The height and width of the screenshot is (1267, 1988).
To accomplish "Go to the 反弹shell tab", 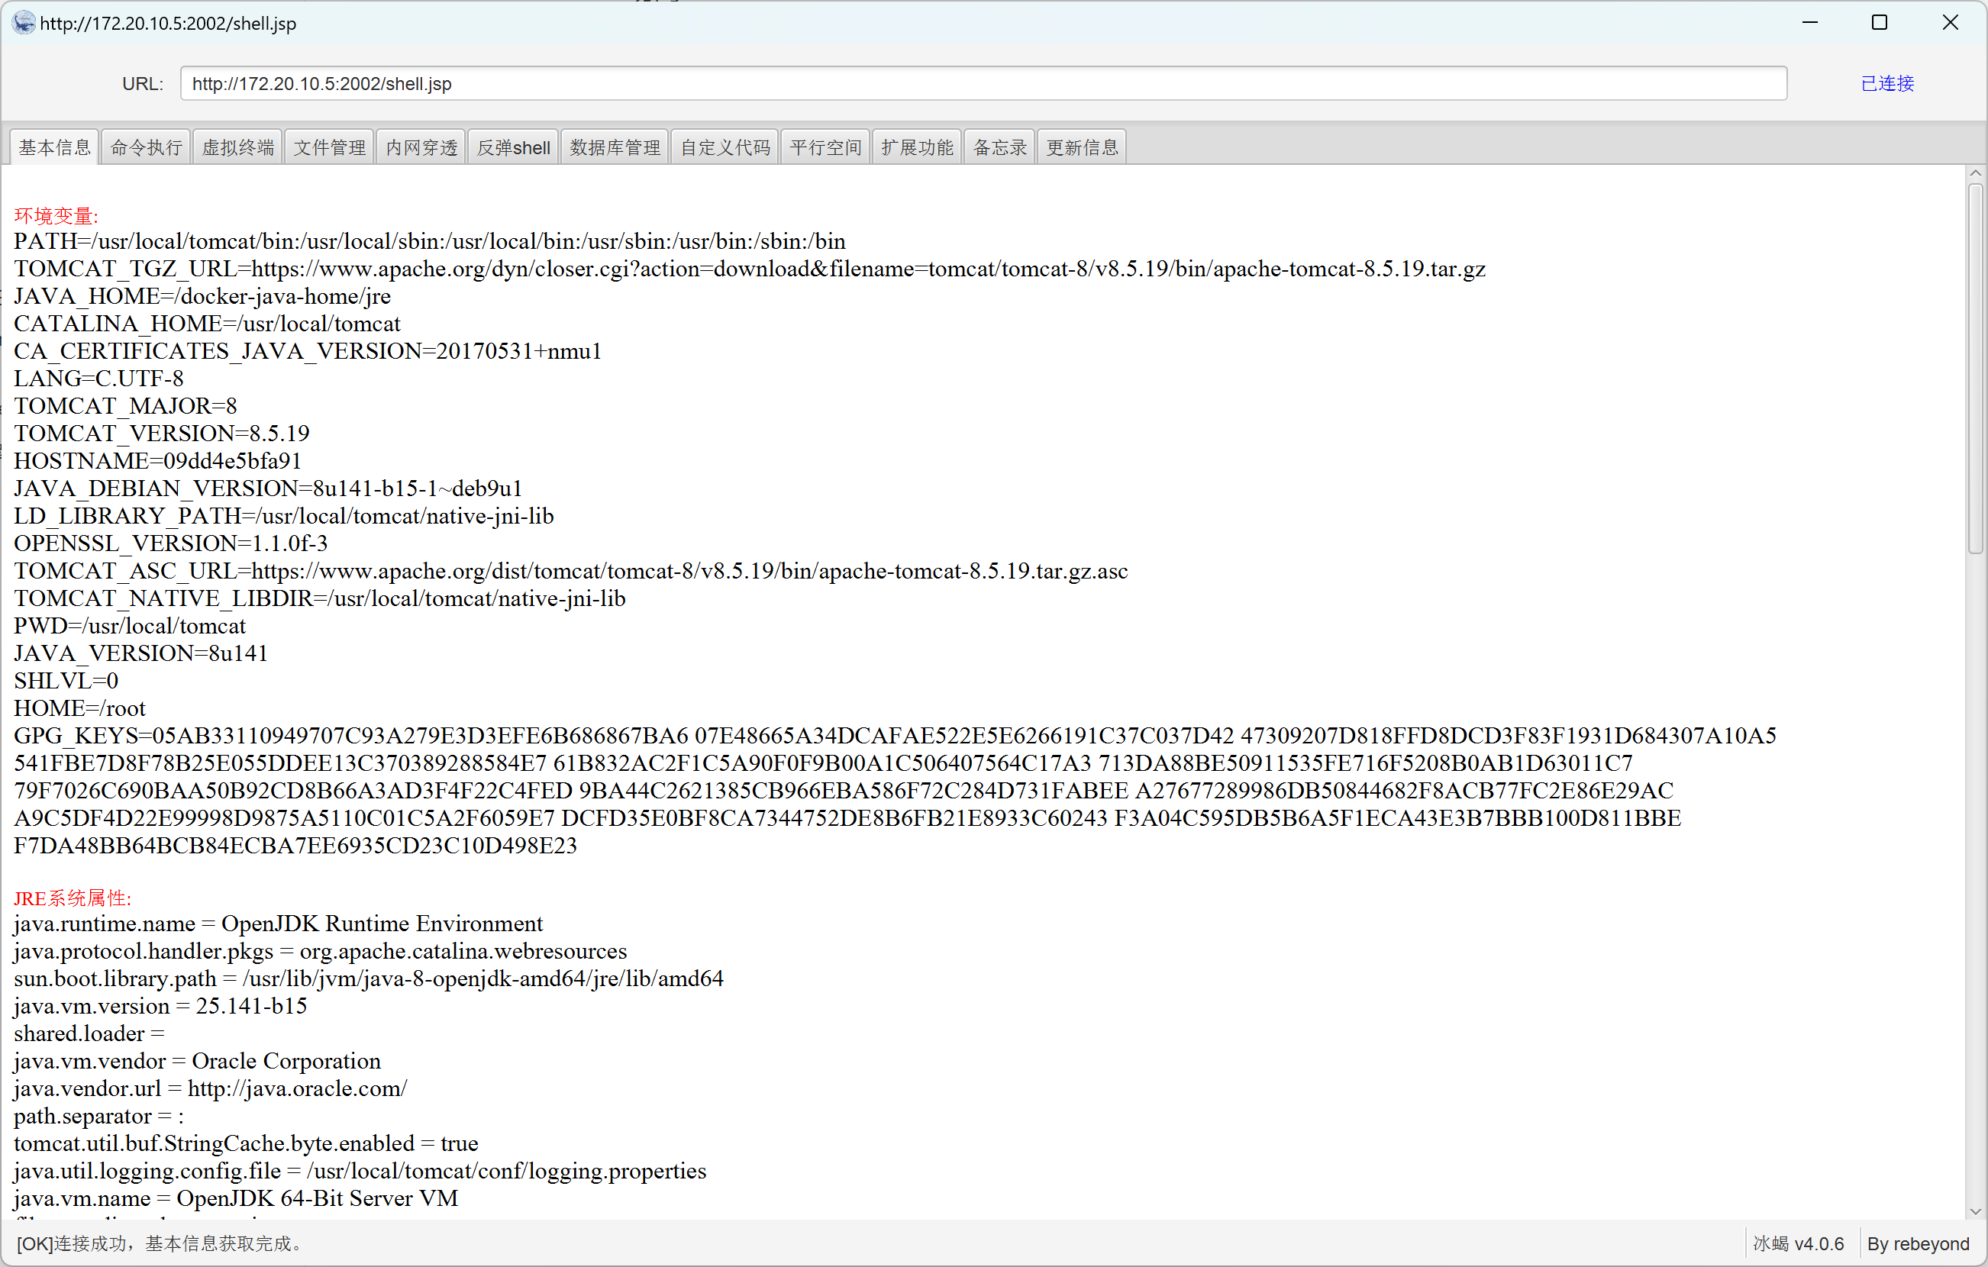I will point(514,148).
